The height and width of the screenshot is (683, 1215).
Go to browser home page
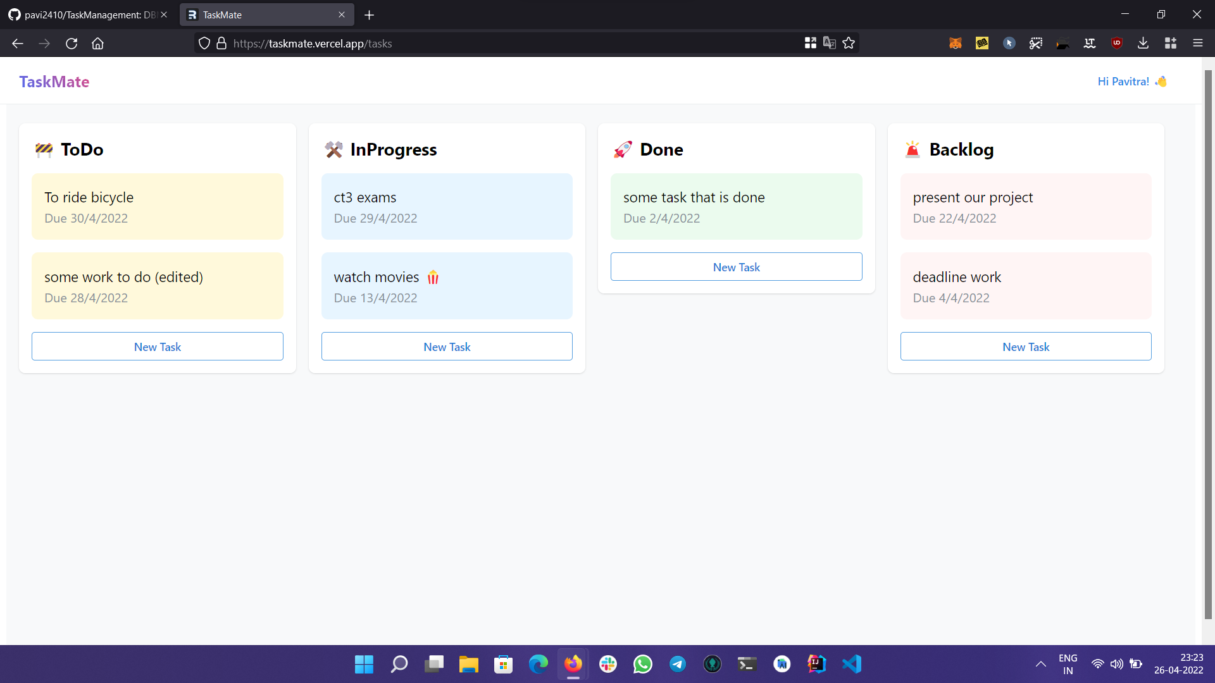pyautogui.click(x=97, y=43)
